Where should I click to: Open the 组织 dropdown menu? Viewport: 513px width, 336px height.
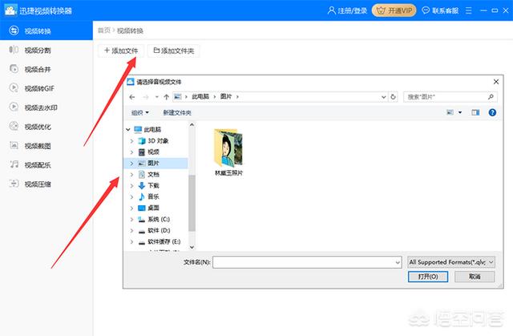pyautogui.click(x=139, y=112)
